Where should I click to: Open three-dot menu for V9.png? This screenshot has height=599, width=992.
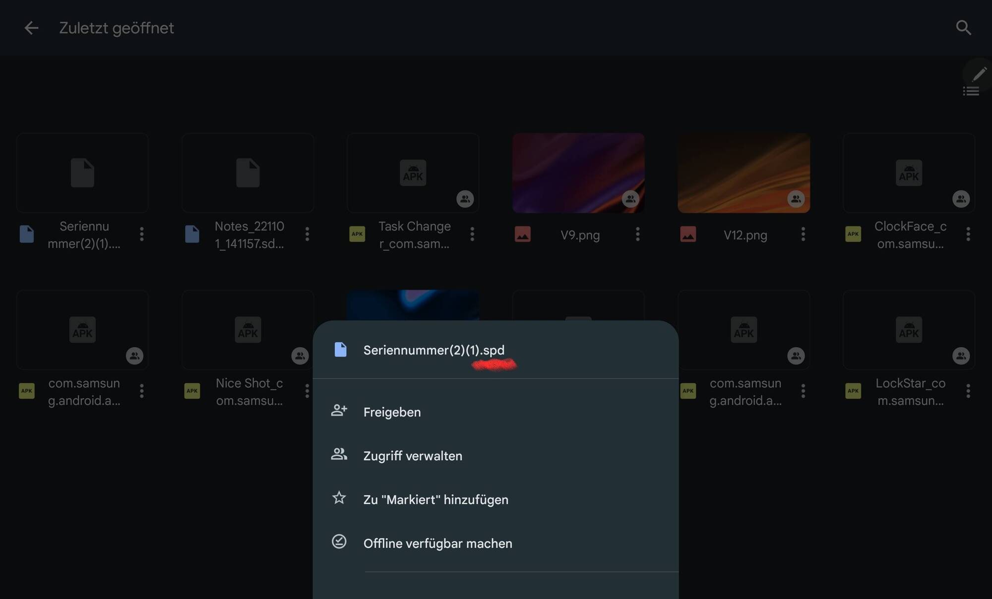coord(637,234)
